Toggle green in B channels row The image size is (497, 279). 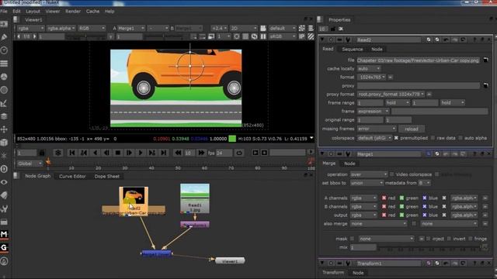coord(401,207)
